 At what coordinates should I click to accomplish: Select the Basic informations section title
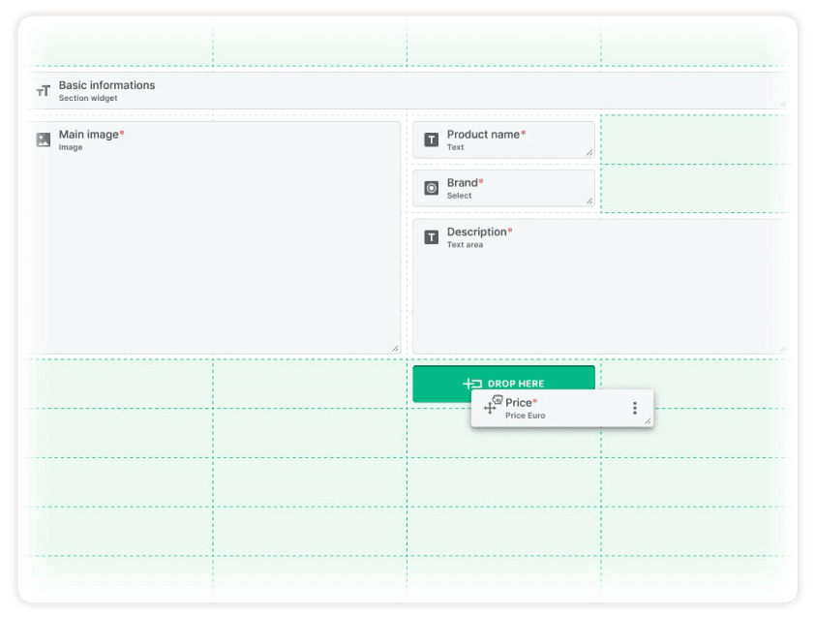click(106, 85)
